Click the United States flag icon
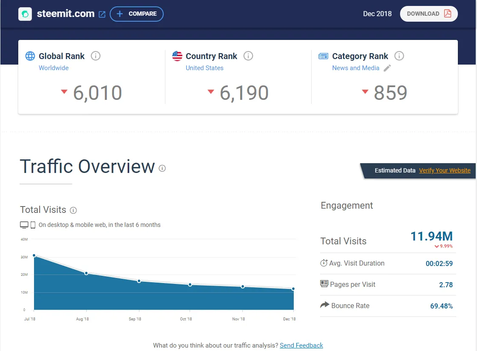This screenshot has height=351, width=477. [177, 56]
